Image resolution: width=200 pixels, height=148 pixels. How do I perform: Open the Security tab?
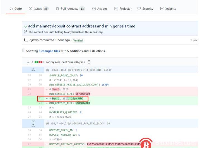pyautogui.click(x=145, y=9)
